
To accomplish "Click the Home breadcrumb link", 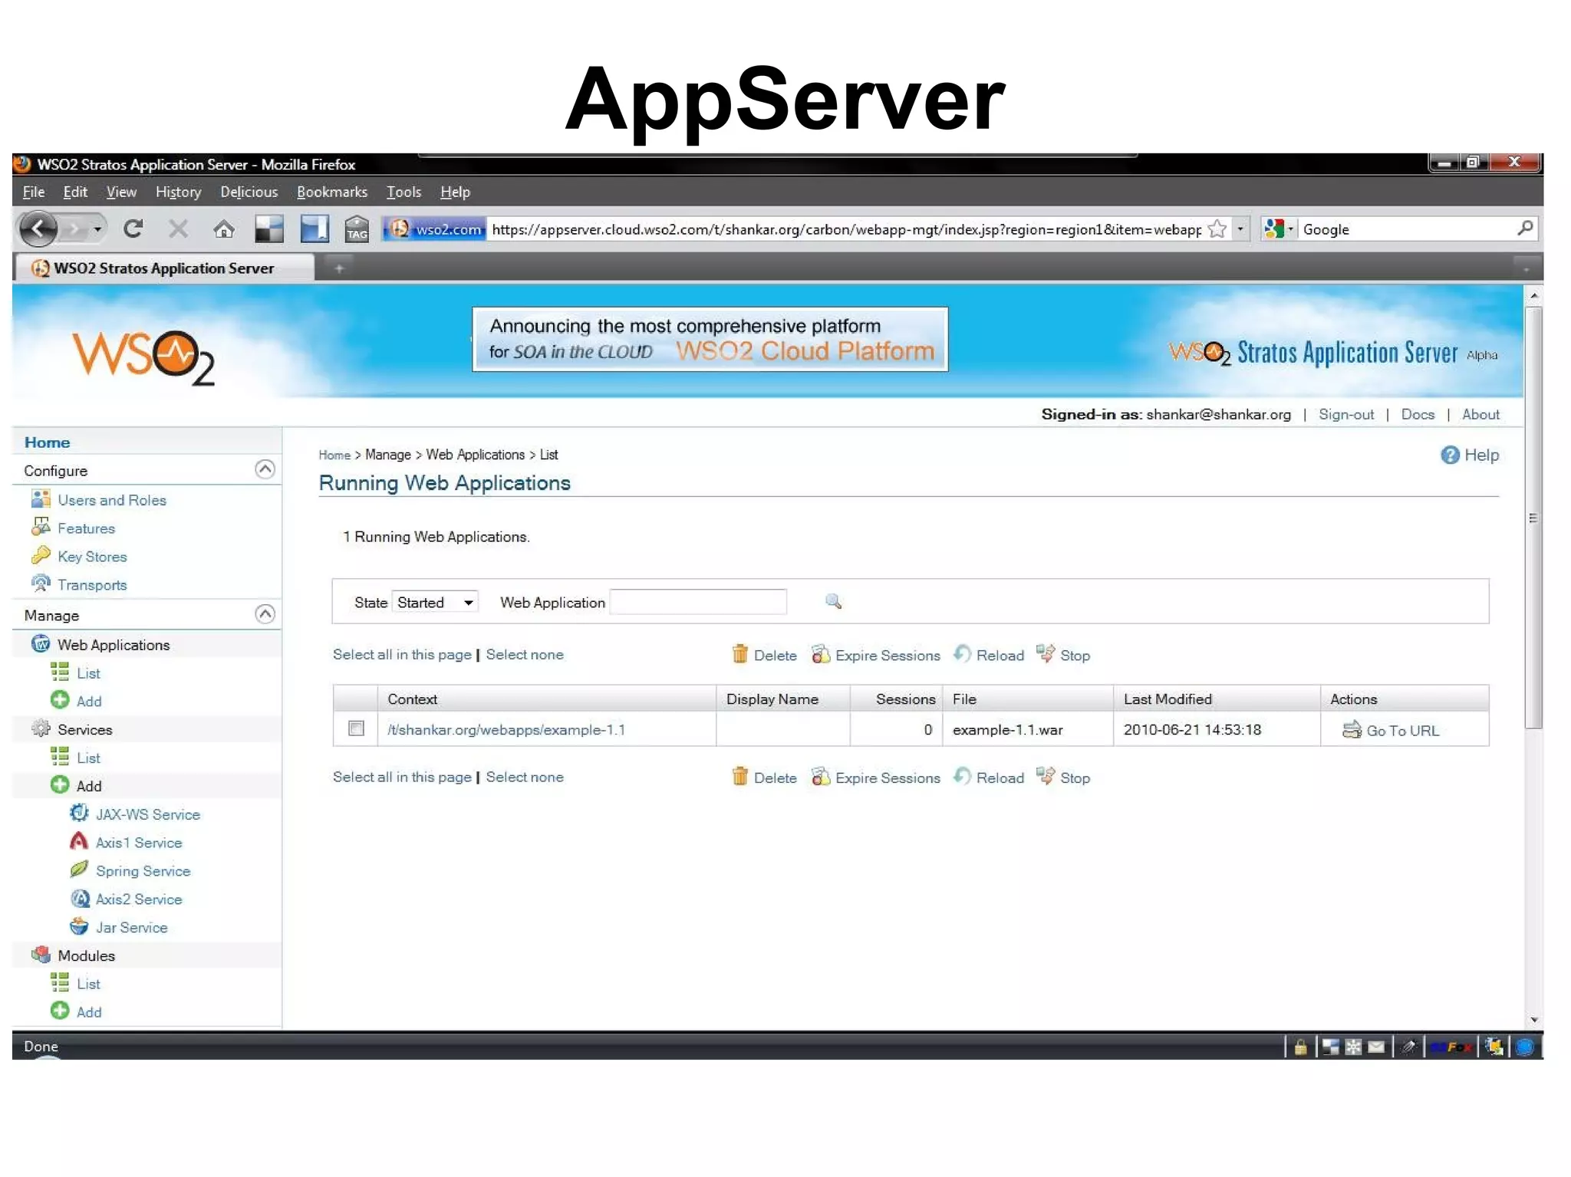I will (334, 455).
